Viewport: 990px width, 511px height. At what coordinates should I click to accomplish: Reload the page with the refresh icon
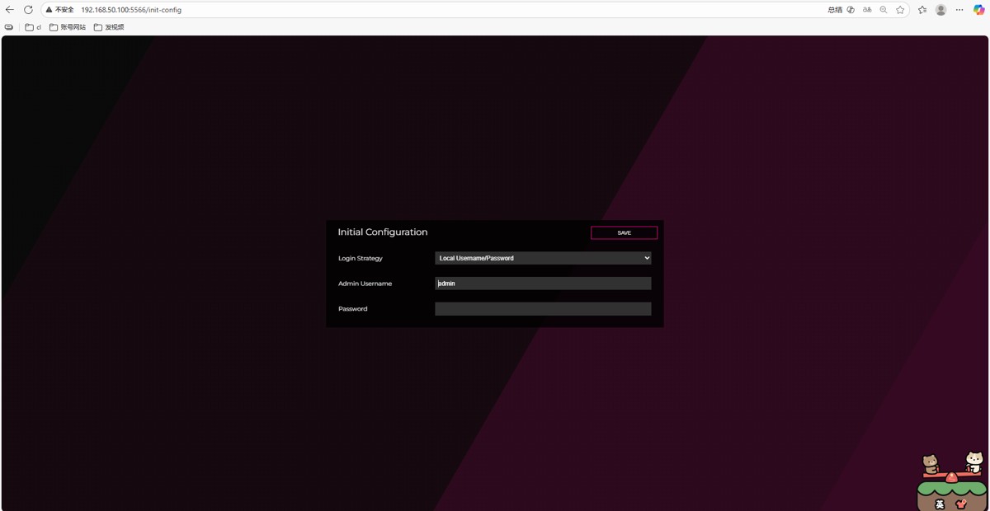(28, 10)
